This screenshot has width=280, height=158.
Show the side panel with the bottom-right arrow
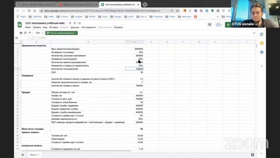point(262,154)
